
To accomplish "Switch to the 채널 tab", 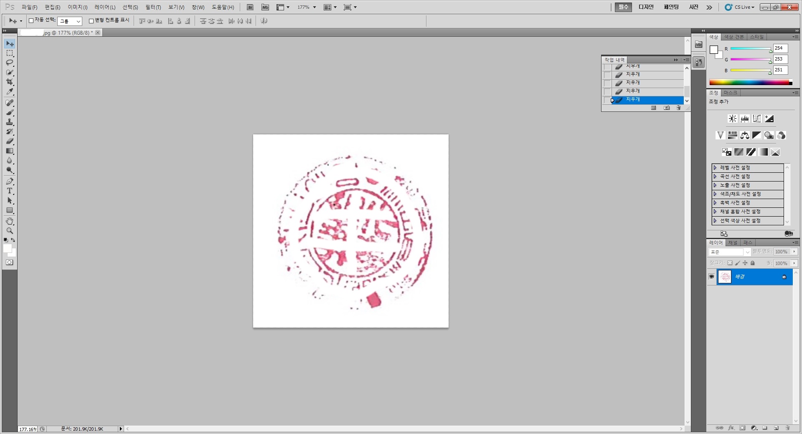I will 733,243.
